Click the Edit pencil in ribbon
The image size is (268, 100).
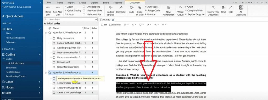231,9
